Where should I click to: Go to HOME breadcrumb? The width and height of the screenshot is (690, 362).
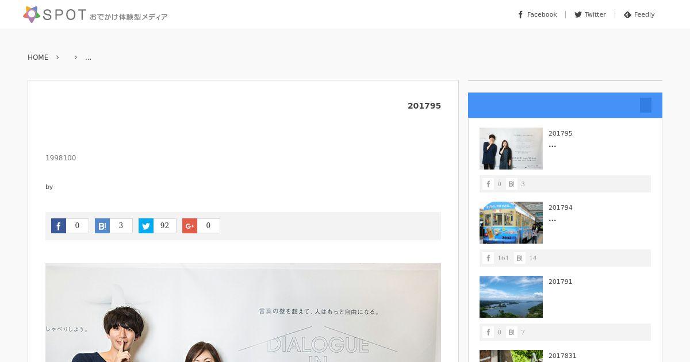click(x=38, y=57)
